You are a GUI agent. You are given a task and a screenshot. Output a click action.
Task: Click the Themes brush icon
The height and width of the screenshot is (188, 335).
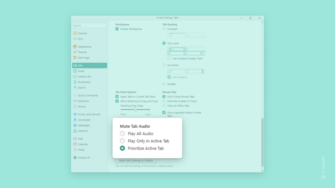point(75,52)
